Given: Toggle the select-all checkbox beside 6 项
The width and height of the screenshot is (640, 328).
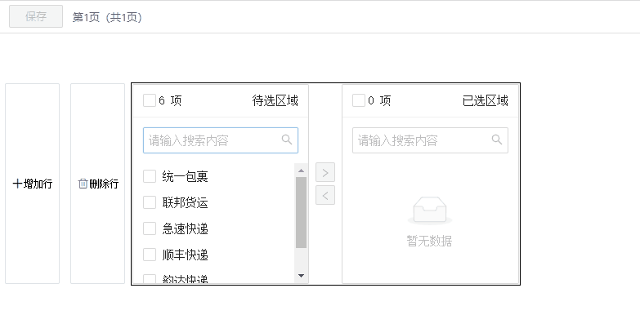Looking at the screenshot, I should pyautogui.click(x=150, y=100).
